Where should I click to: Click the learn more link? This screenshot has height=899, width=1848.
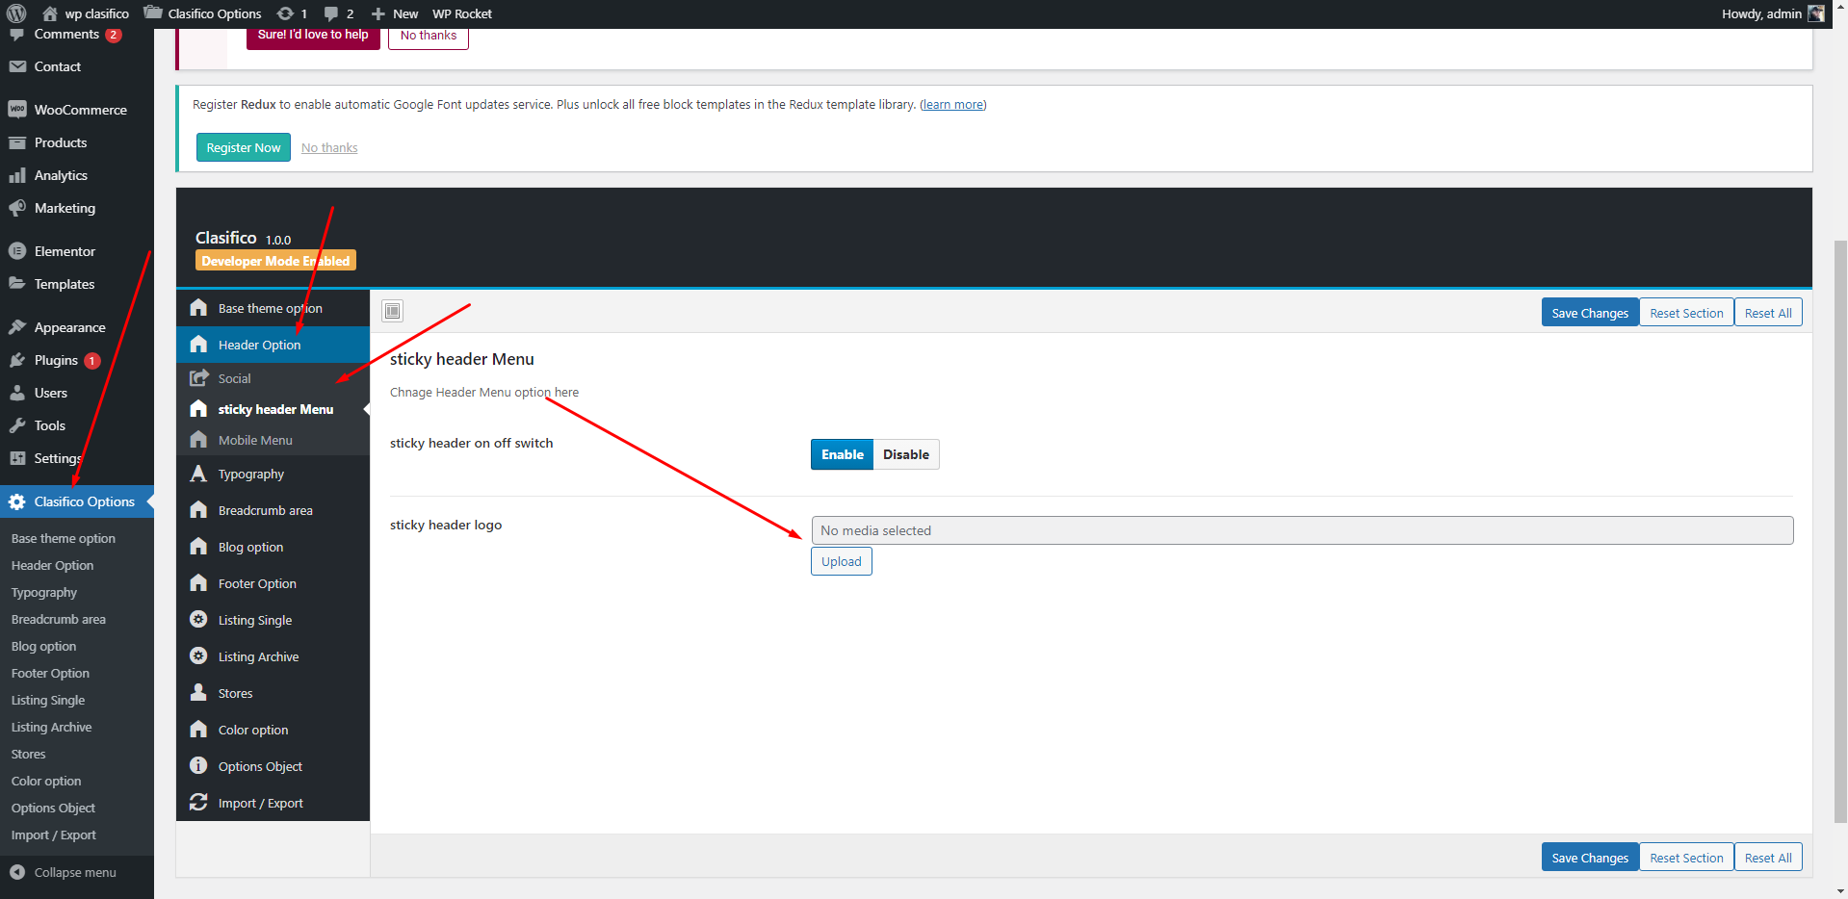click(952, 105)
